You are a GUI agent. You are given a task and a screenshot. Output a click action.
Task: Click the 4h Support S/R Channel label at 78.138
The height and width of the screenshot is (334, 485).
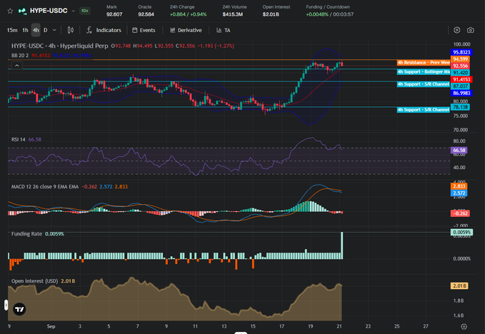pyautogui.click(x=423, y=110)
